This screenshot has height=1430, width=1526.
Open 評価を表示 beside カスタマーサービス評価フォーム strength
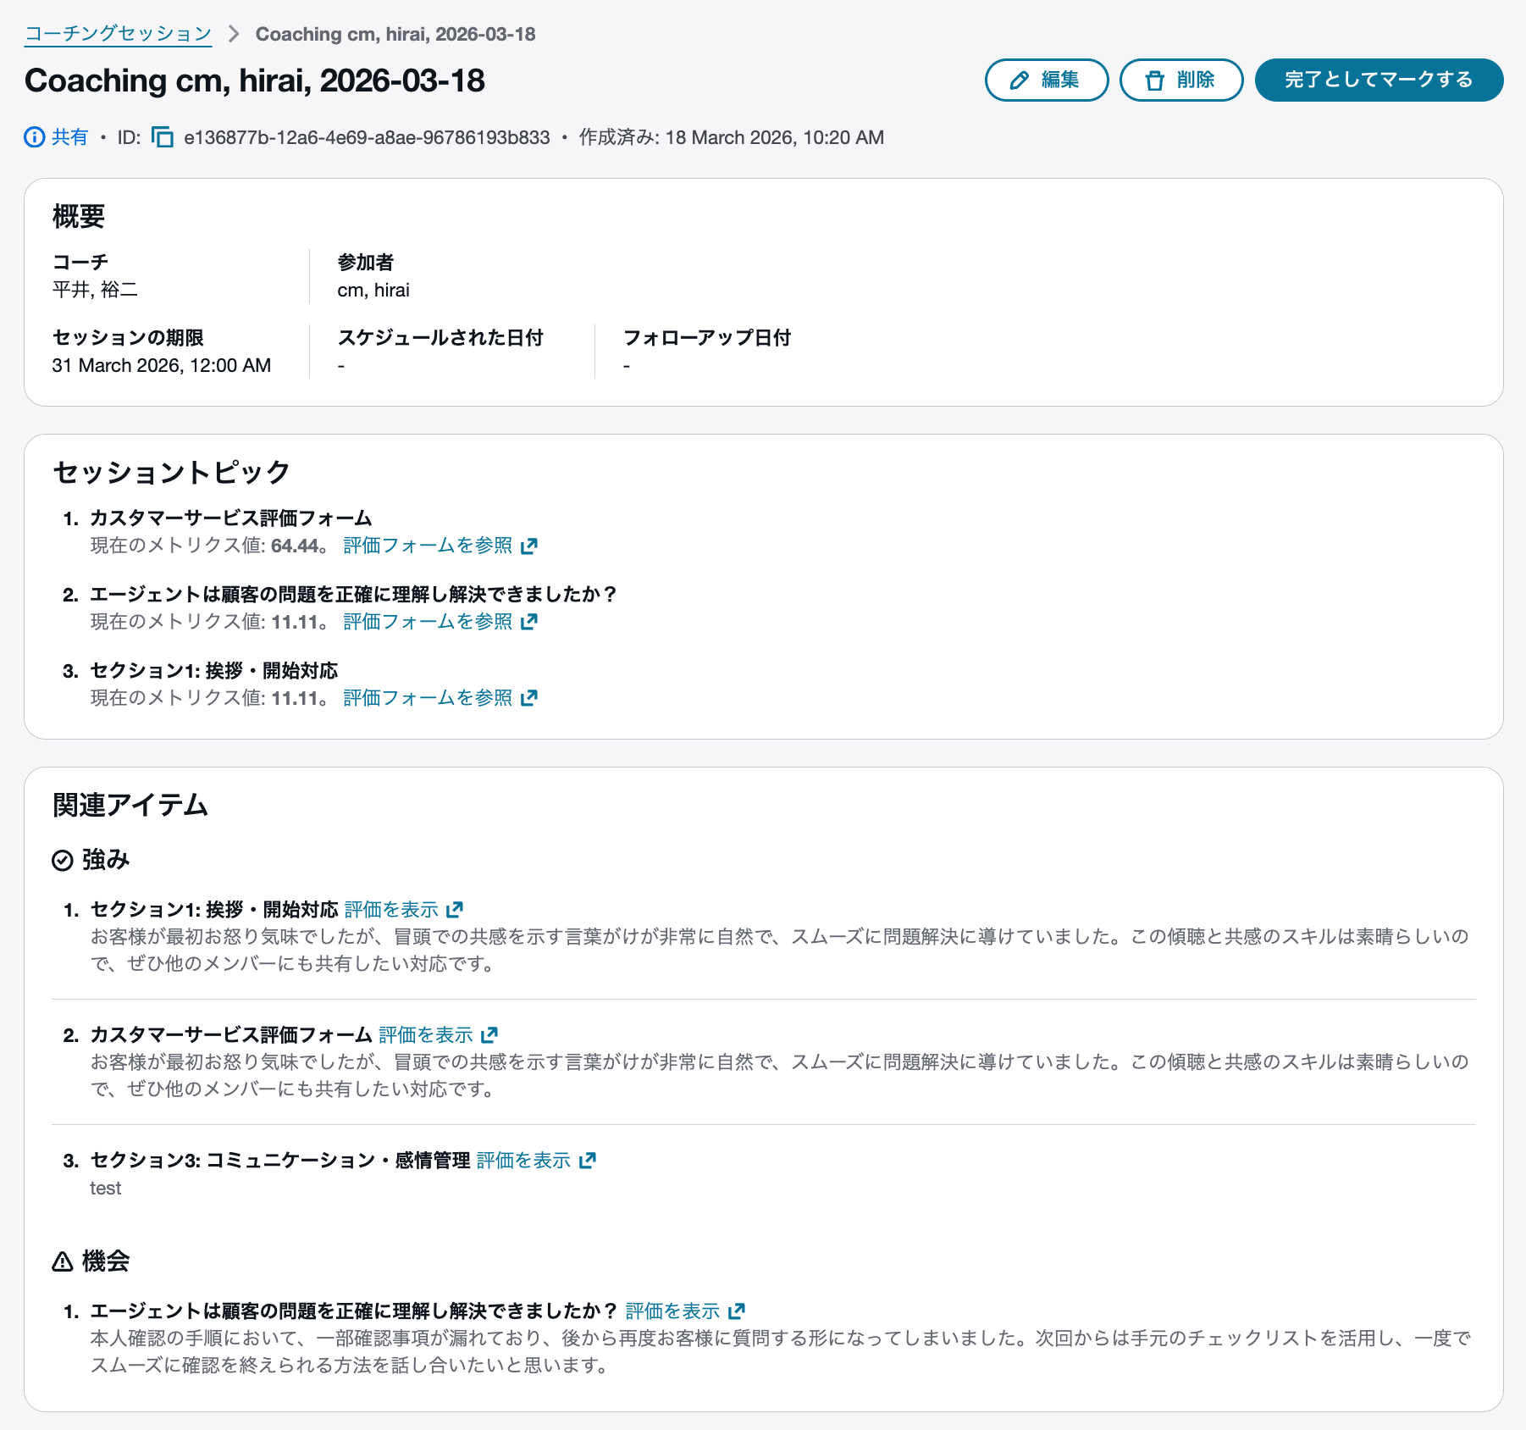pos(424,1034)
